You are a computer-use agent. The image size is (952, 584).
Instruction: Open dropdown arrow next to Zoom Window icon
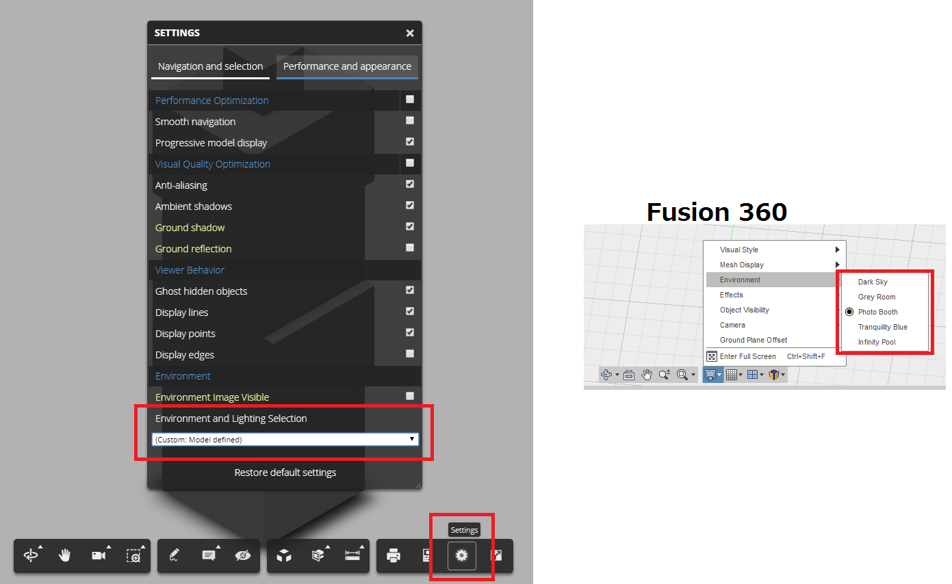(x=693, y=375)
